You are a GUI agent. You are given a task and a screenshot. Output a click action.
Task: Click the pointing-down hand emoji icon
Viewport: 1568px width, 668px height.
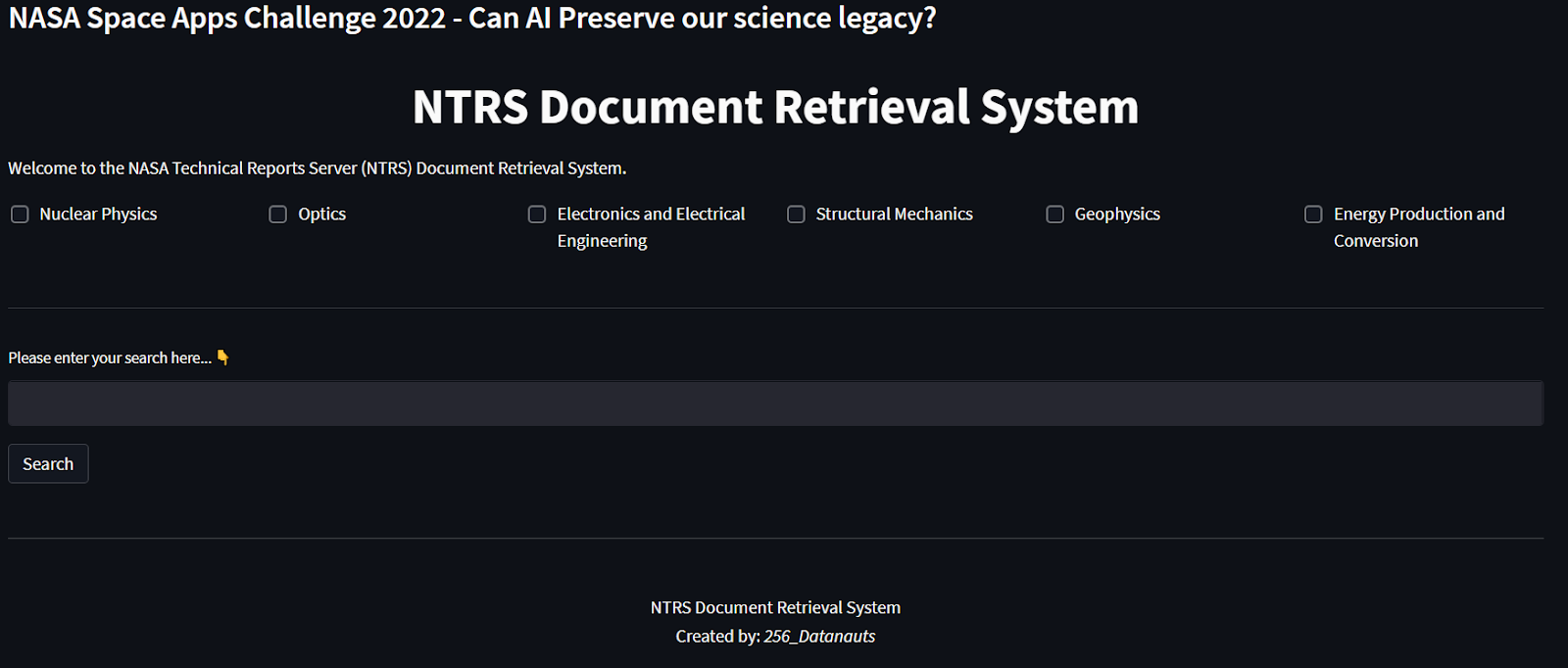click(223, 358)
